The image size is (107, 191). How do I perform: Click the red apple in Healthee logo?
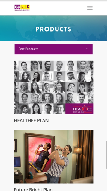tap(85, 108)
